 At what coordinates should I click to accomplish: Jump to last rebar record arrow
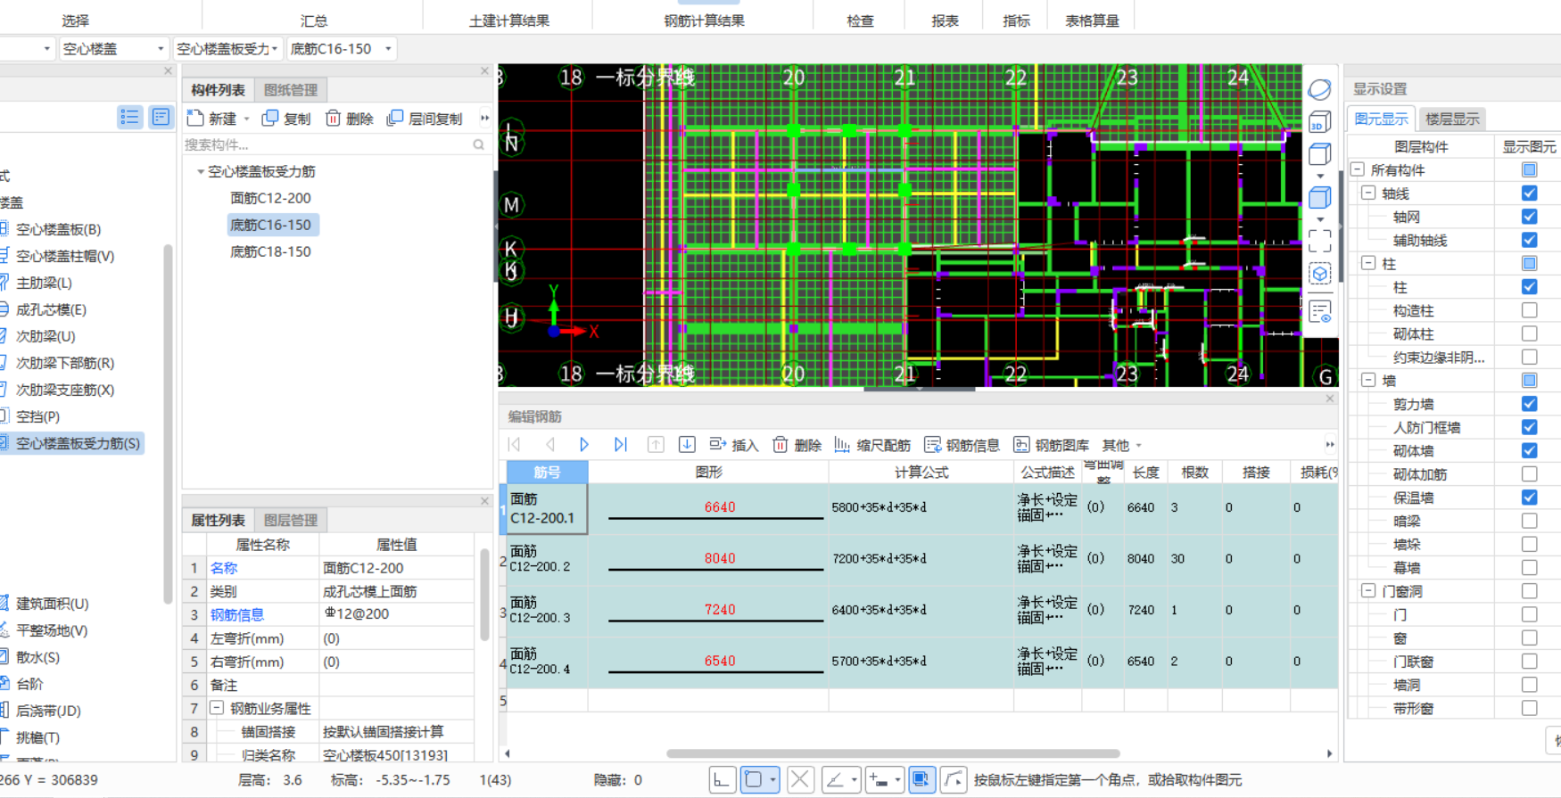pos(621,444)
